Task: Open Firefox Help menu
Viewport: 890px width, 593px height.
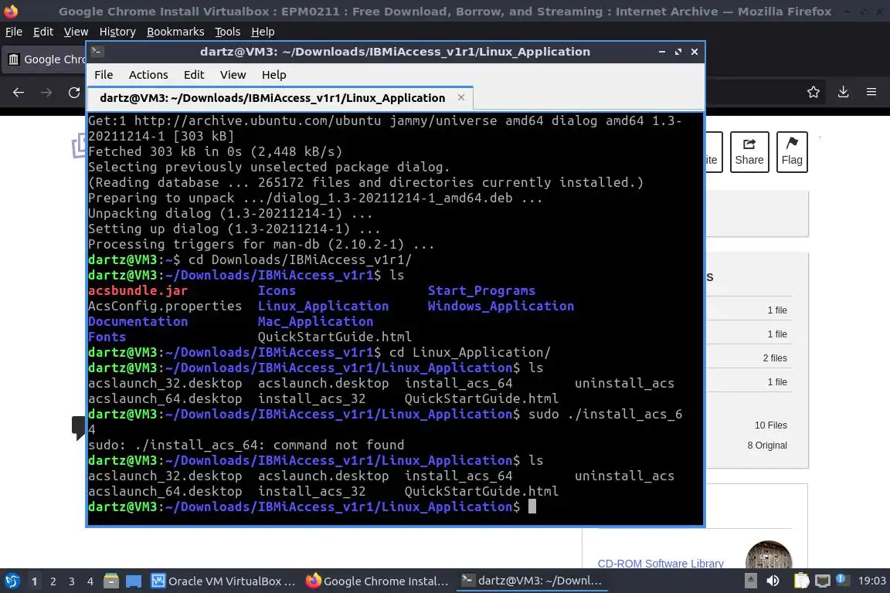Action: click(263, 32)
